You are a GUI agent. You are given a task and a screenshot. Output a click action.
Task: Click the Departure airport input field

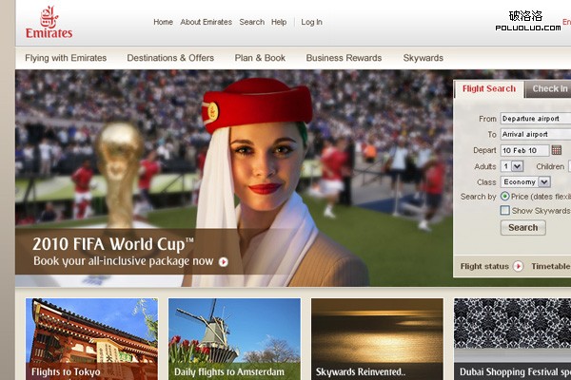click(x=536, y=119)
